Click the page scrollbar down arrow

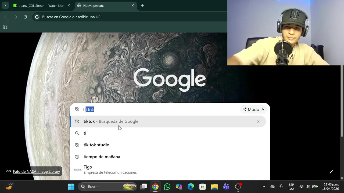pyautogui.click(x=342, y=178)
